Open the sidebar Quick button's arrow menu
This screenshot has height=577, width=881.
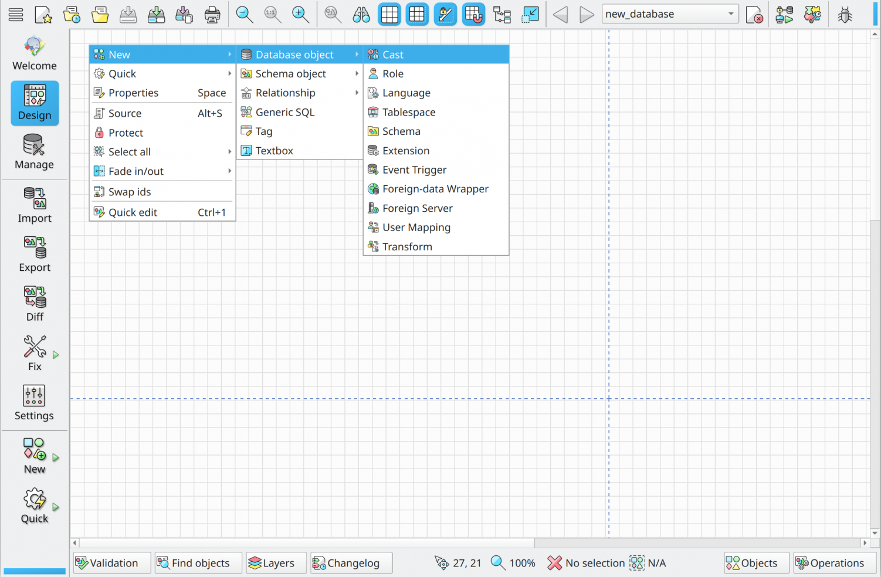click(x=56, y=507)
